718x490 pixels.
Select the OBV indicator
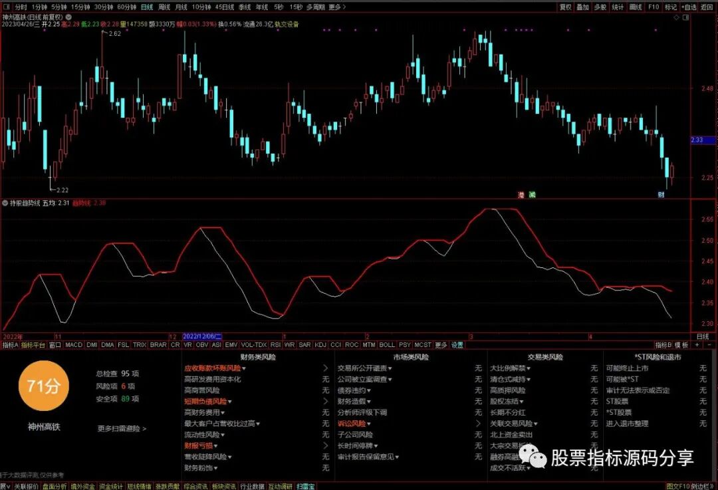point(202,345)
